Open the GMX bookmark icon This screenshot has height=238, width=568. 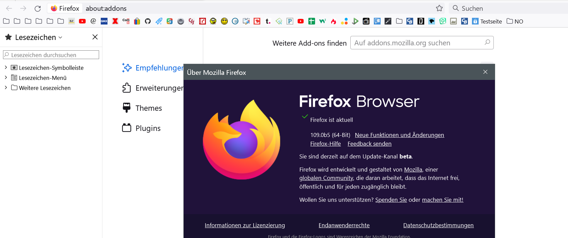(104, 21)
